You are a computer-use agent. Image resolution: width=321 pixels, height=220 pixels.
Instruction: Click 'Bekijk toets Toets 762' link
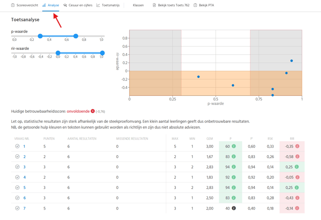(171, 5)
